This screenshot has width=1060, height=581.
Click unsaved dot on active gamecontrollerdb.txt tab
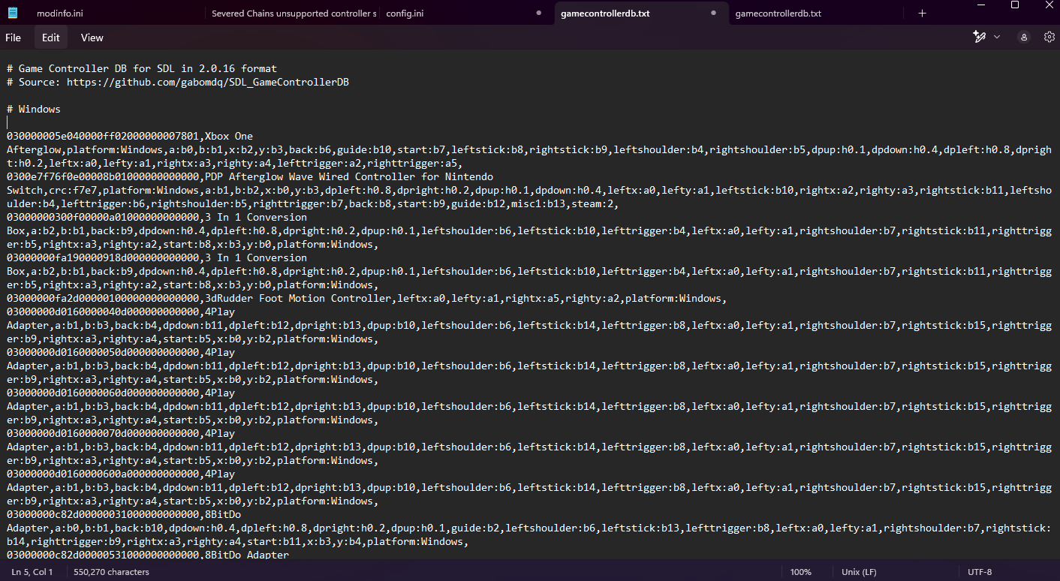click(713, 14)
